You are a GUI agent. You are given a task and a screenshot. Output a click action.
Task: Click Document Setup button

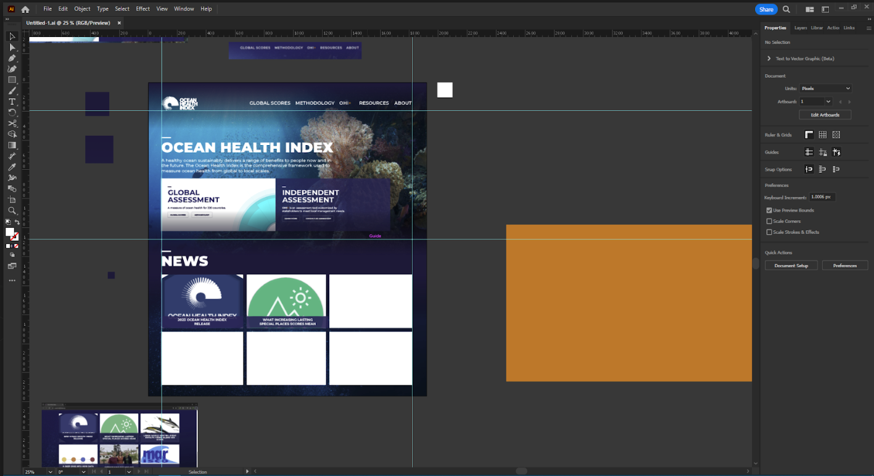coord(791,265)
